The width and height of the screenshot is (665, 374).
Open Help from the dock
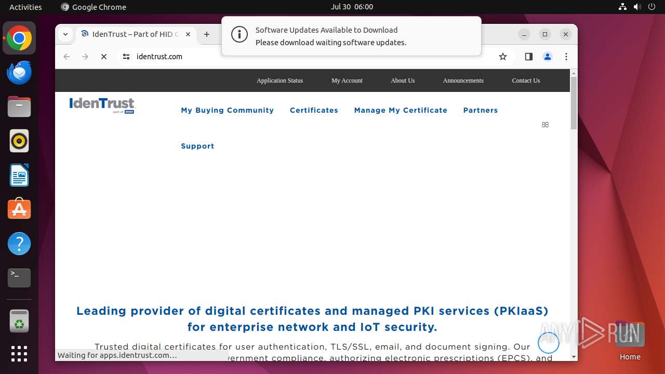coord(19,244)
